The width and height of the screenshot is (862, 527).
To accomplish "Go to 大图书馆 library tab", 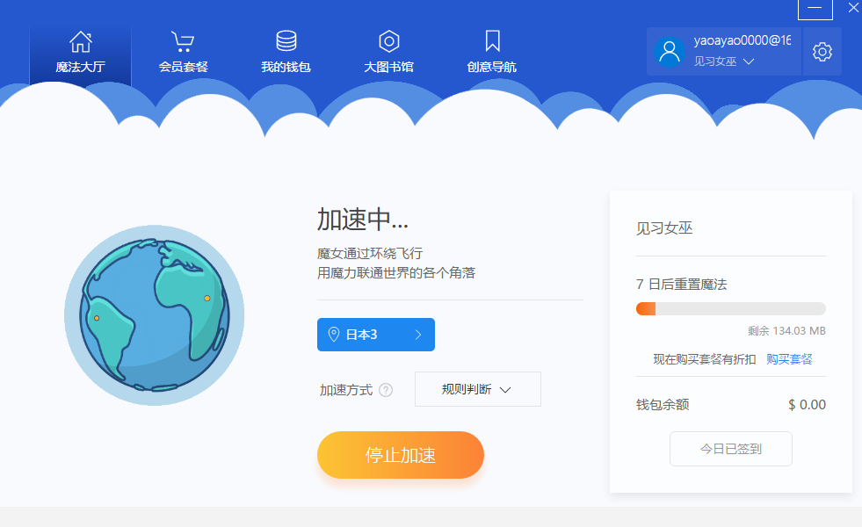I will [388, 53].
